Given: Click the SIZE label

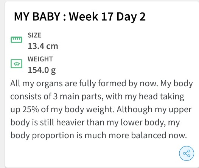Looking at the screenshot, I should pyautogui.click(x=34, y=35).
